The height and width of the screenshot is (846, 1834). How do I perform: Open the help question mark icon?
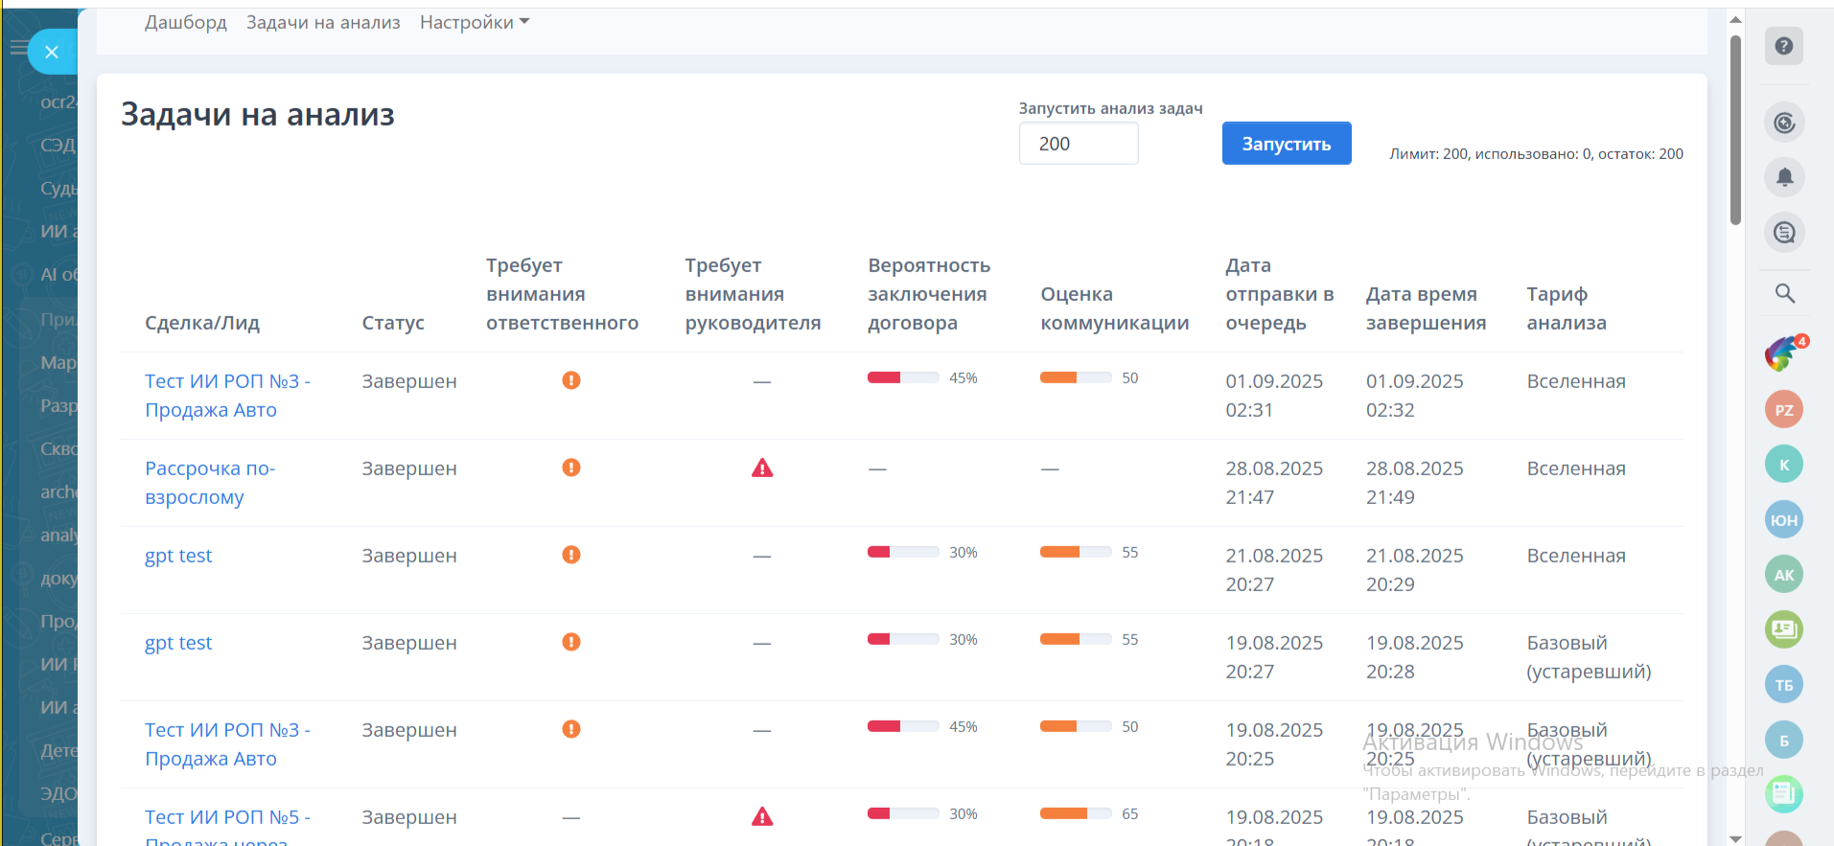point(1783,46)
